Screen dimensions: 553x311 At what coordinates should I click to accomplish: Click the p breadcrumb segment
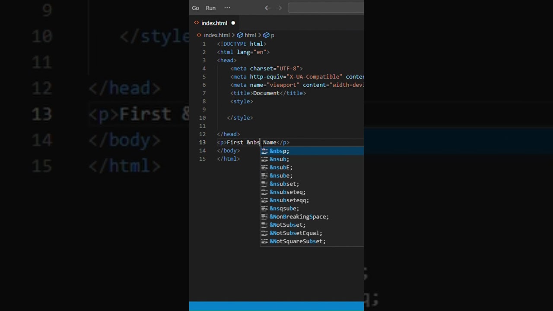click(269, 35)
